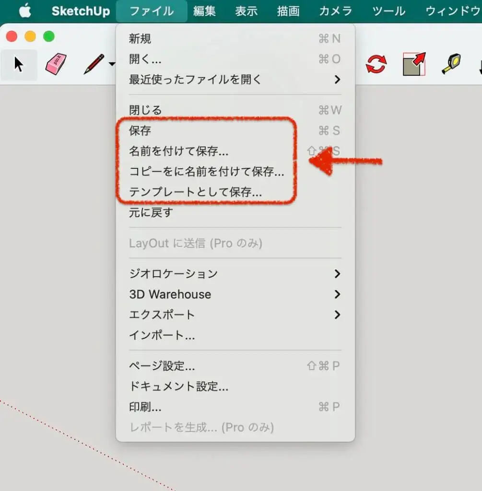Open the 編集 menu

point(204,11)
